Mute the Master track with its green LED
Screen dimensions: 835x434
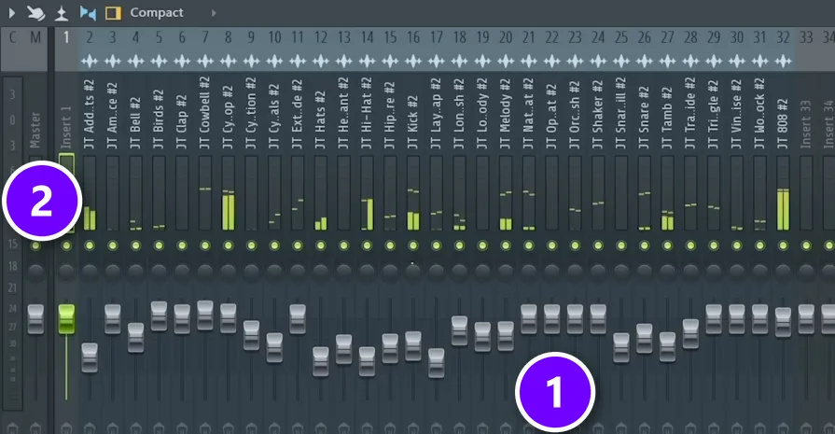click(x=35, y=245)
